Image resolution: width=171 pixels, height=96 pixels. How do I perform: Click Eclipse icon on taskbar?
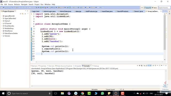tap(116, 93)
